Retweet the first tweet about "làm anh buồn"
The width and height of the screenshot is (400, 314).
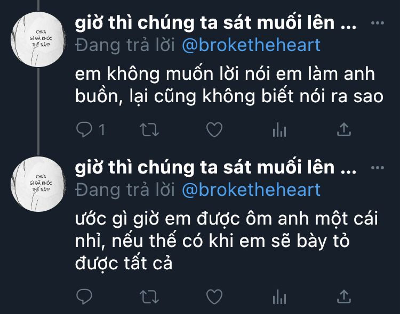coord(149,130)
